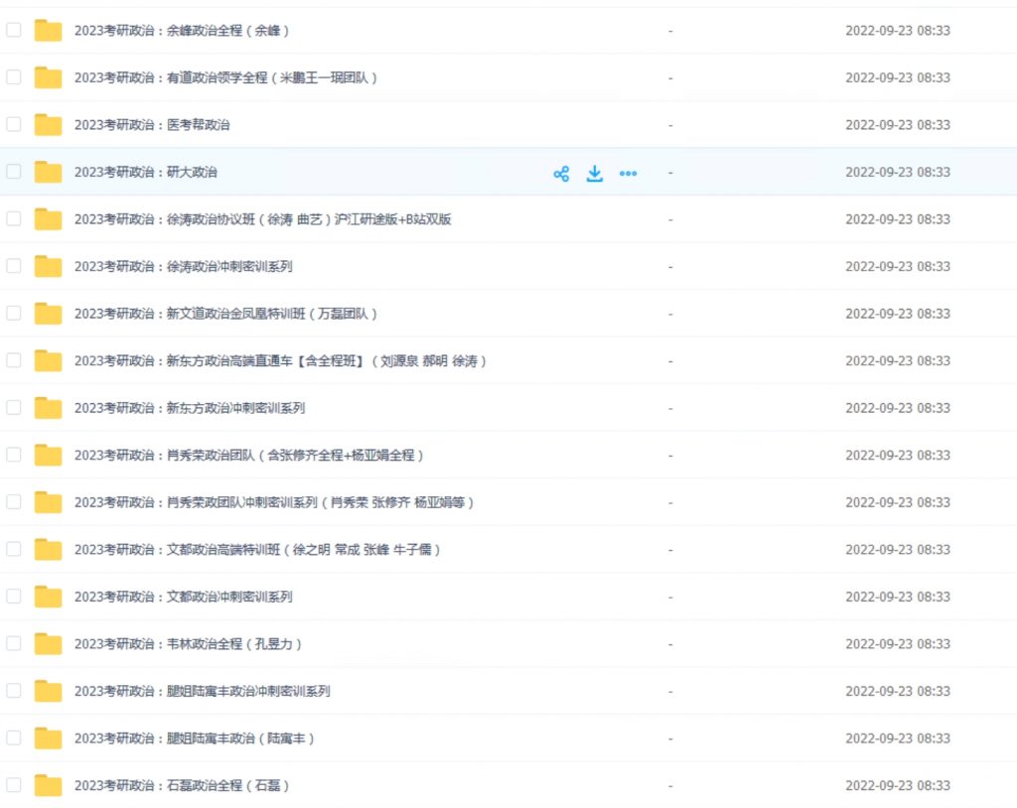Tick the checkbox for 余峰政治全程

click(14, 30)
